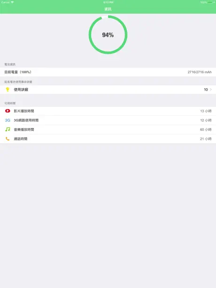Open usage tips via the chevron arrow
The image size is (216, 288).
(x=211, y=90)
